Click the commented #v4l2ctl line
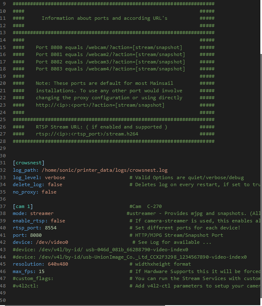 click(x=26, y=286)
